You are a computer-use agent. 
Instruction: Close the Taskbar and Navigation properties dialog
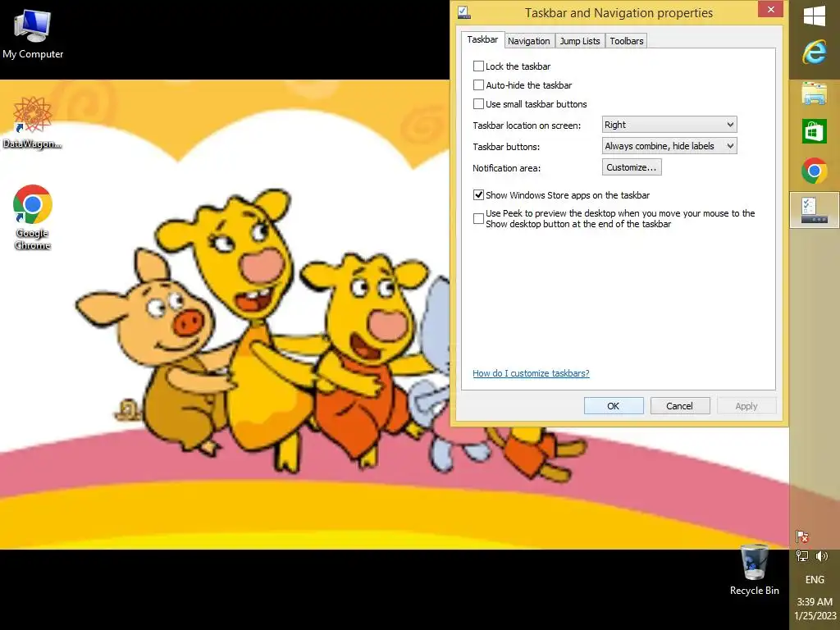coord(771,9)
